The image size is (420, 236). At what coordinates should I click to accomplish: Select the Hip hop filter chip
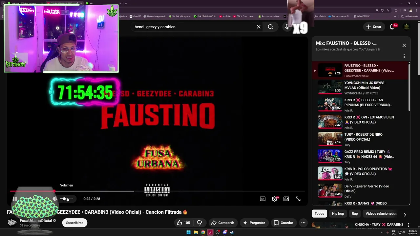(x=338, y=214)
